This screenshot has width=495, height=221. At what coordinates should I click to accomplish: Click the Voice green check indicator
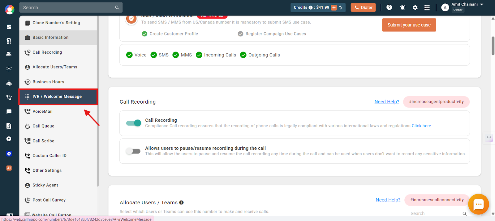pos(129,55)
